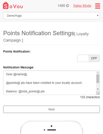The width and height of the screenshot is (103, 134).
Task: Click the textarea scroll up arrow
Action: tap(98, 73)
